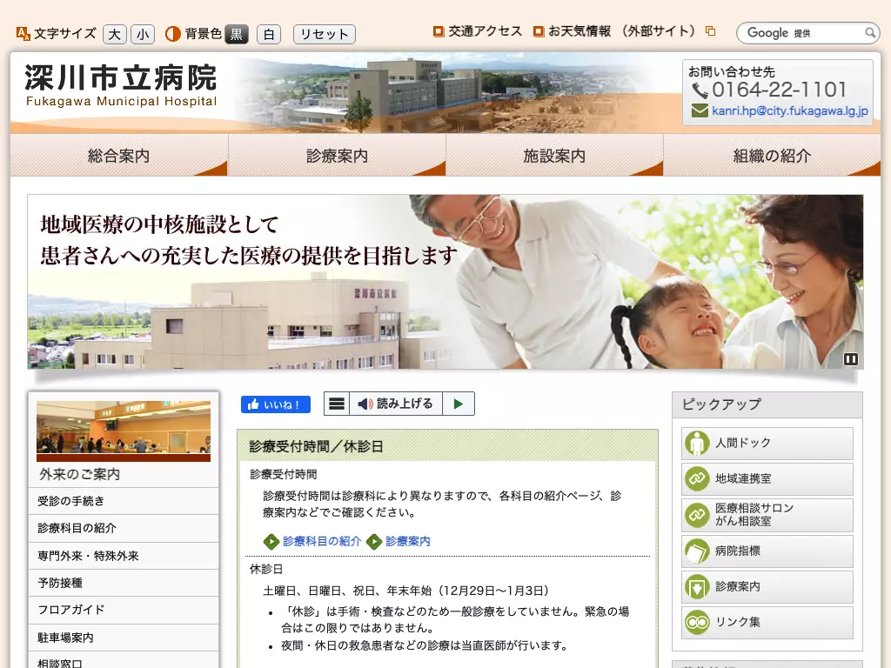Increase text size with 大 button
The width and height of the screenshot is (891, 668).
click(x=114, y=34)
